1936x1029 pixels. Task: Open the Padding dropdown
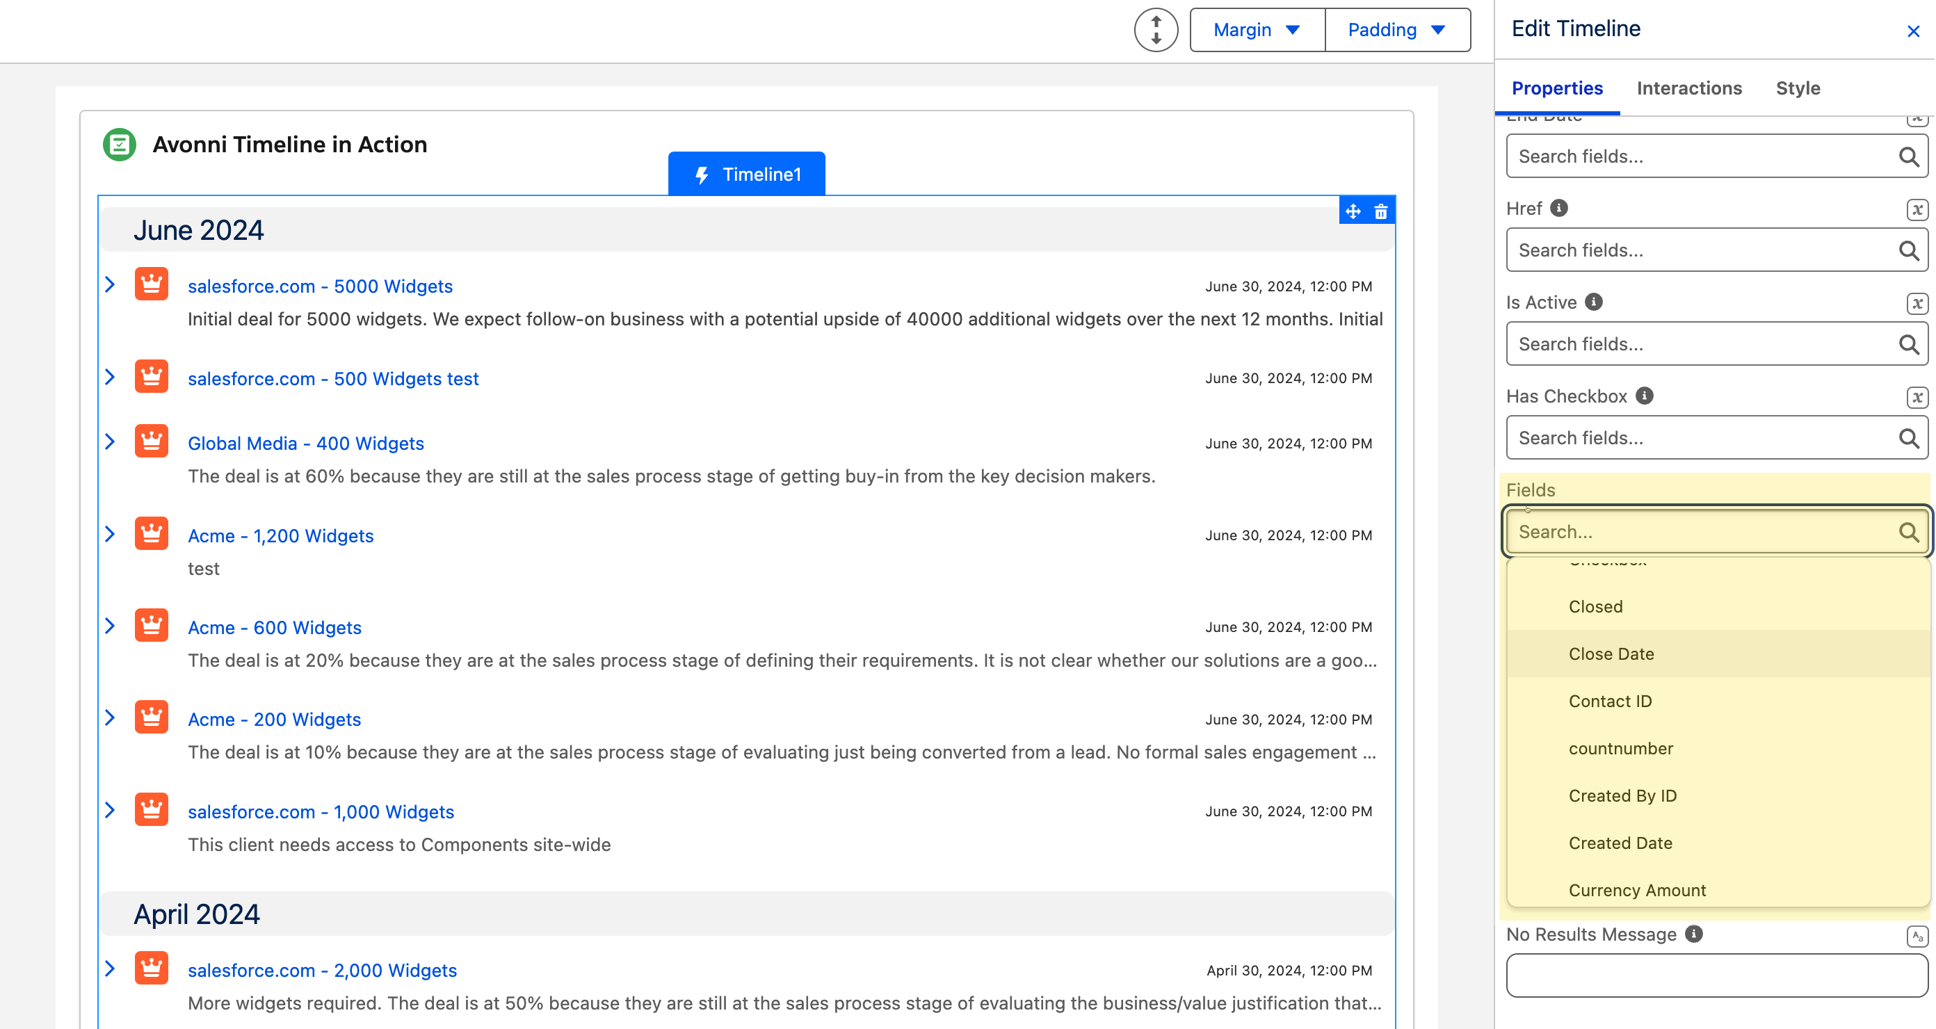[1397, 30]
